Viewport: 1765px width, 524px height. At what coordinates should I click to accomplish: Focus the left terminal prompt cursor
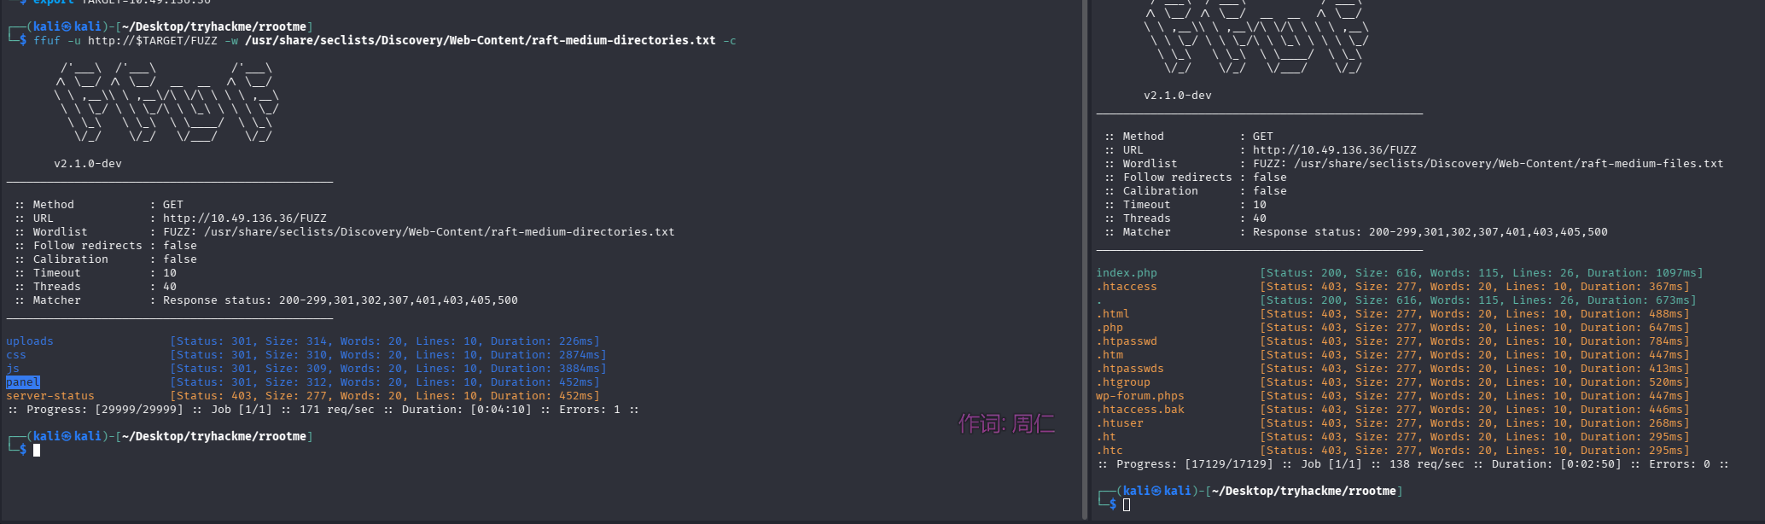pyautogui.click(x=37, y=451)
